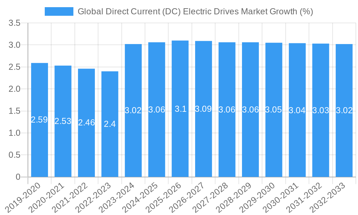Image resolution: width=358 pixels, height=215 pixels.
Task: Click legend label Global Direct Current Electric Drives
Action: pos(195,11)
